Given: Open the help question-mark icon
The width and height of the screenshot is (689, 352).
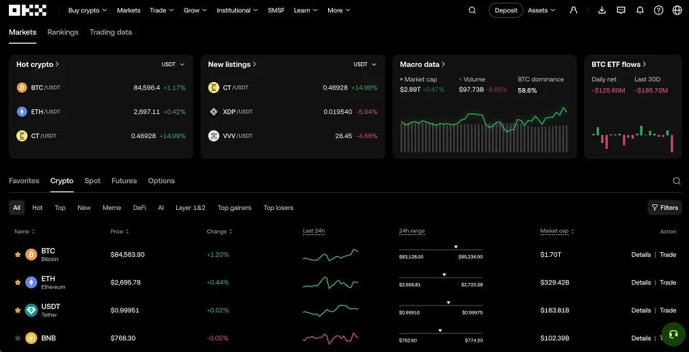Looking at the screenshot, I should coord(658,10).
